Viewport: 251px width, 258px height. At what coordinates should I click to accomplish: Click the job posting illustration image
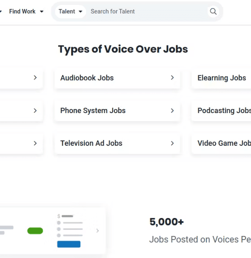tap(52, 231)
